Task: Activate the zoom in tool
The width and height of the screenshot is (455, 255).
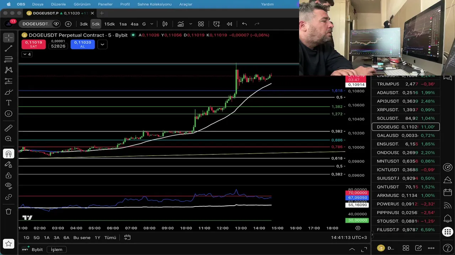Action: pyautogui.click(x=9, y=139)
